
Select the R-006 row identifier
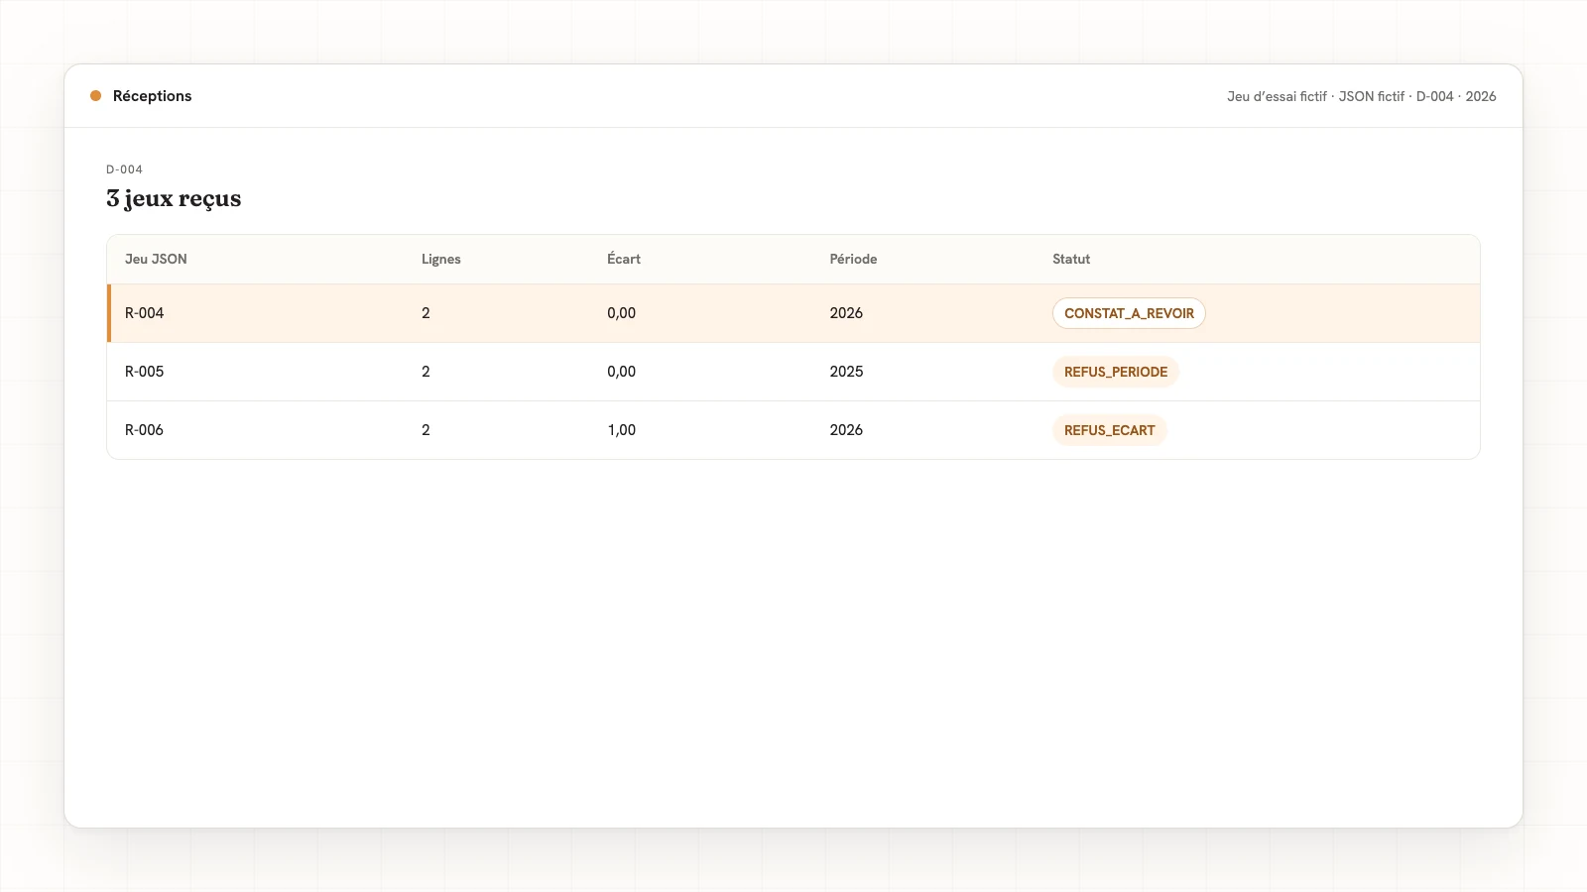[144, 430]
